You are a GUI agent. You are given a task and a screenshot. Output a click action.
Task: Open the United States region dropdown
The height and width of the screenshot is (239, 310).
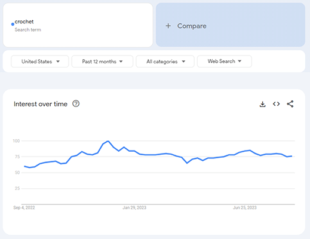tap(40, 62)
